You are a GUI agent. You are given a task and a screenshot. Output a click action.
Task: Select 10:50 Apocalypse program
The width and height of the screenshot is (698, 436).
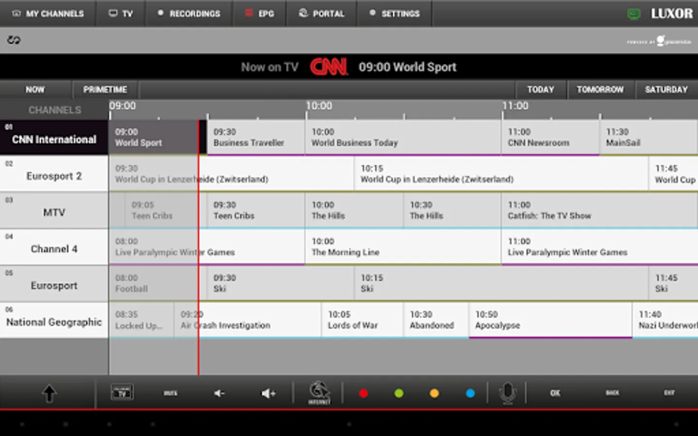pos(551,320)
